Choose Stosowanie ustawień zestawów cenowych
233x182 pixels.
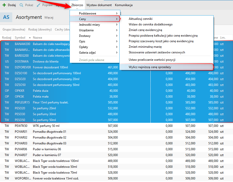pyautogui.click(x=166, y=52)
